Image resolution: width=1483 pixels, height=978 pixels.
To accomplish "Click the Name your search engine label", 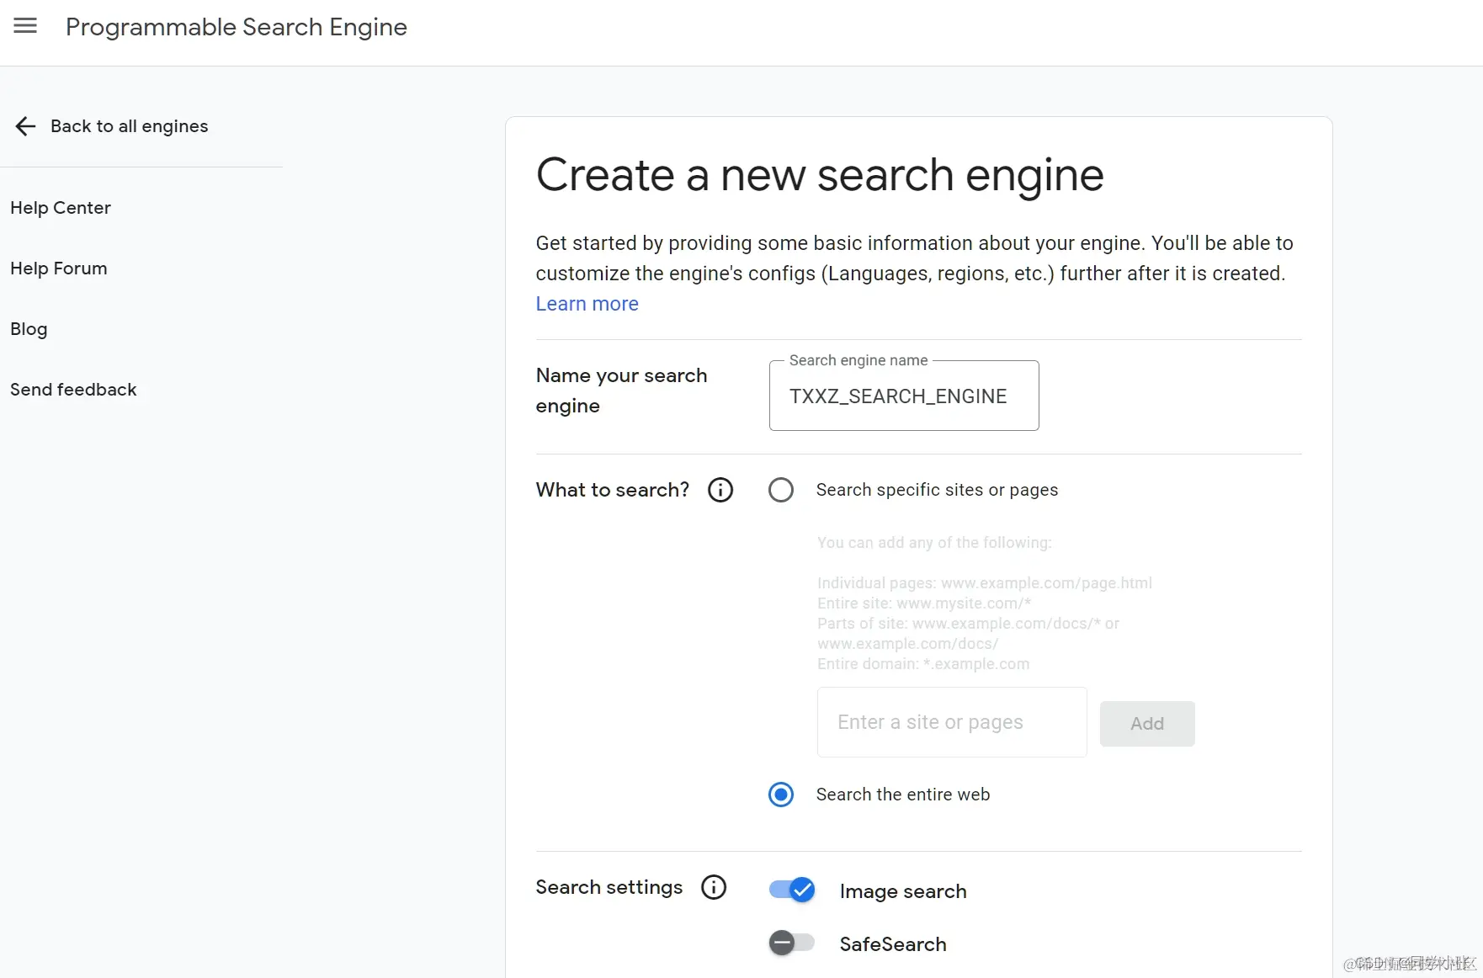I will [x=621, y=391].
